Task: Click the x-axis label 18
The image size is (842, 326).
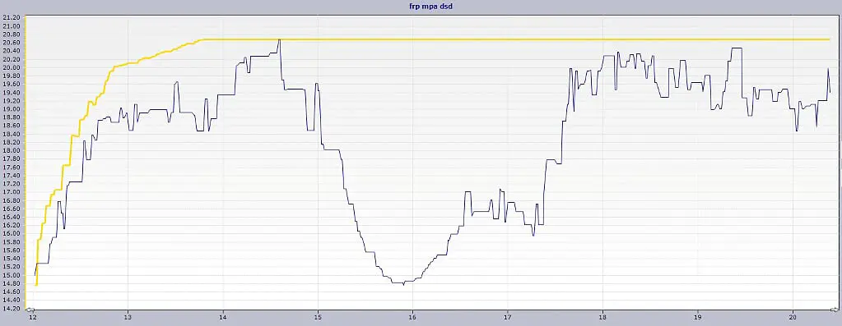Action: [603, 318]
